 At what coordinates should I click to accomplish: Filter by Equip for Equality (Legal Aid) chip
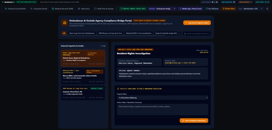[166, 33]
